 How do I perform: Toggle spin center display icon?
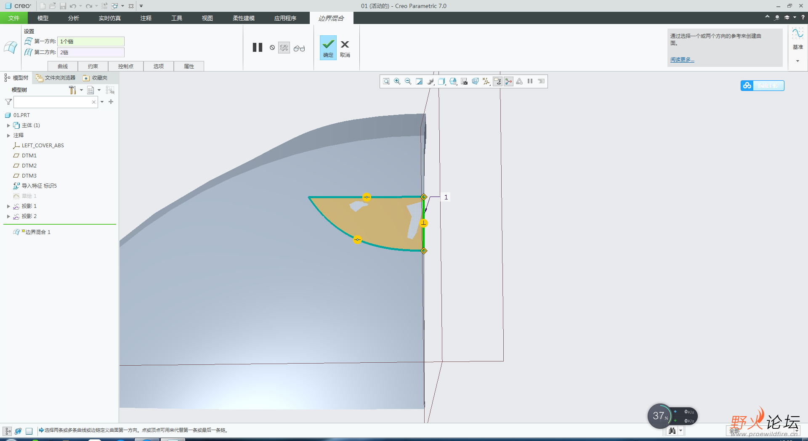click(508, 82)
